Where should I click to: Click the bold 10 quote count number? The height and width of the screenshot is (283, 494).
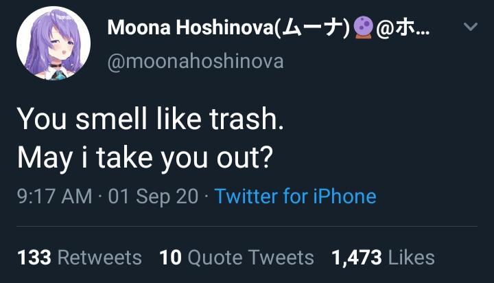[170, 258]
